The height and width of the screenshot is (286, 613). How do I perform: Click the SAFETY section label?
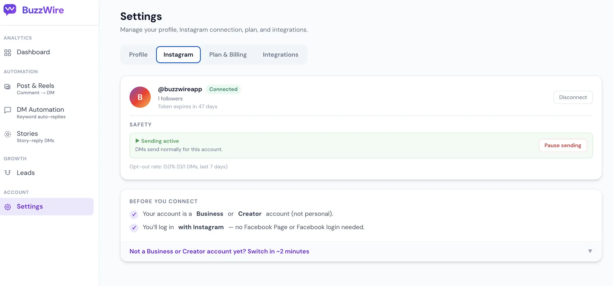click(x=140, y=124)
